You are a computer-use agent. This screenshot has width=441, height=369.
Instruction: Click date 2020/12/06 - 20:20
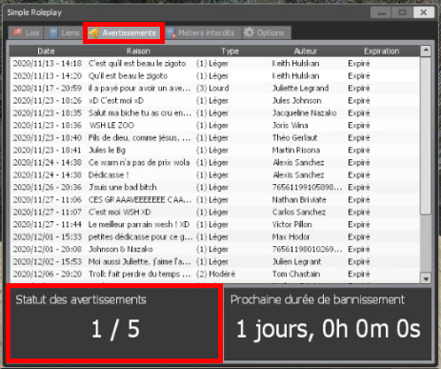[48, 274]
